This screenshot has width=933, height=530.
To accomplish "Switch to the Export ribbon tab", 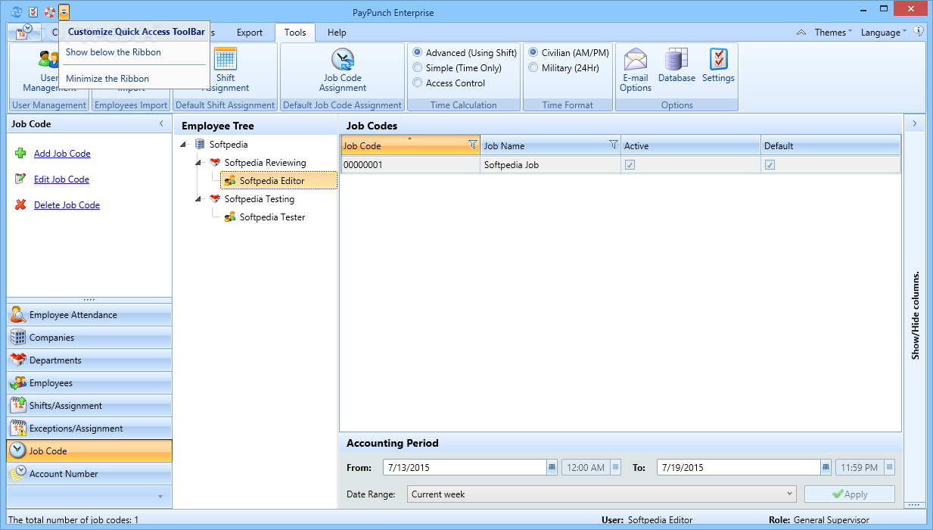I will (250, 33).
